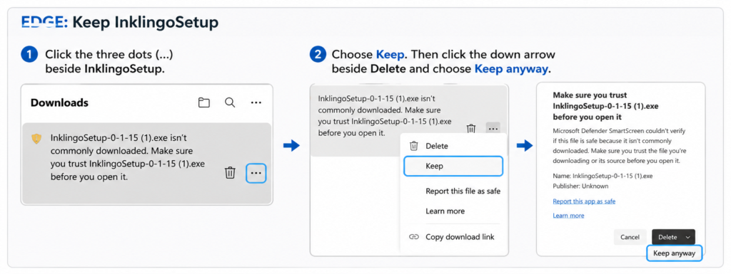Click the Report this app as safe link
The image size is (731, 274).
[x=584, y=201]
